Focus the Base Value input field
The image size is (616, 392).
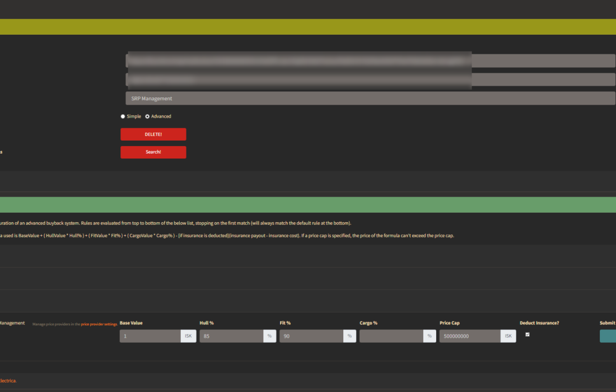tap(150, 336)
